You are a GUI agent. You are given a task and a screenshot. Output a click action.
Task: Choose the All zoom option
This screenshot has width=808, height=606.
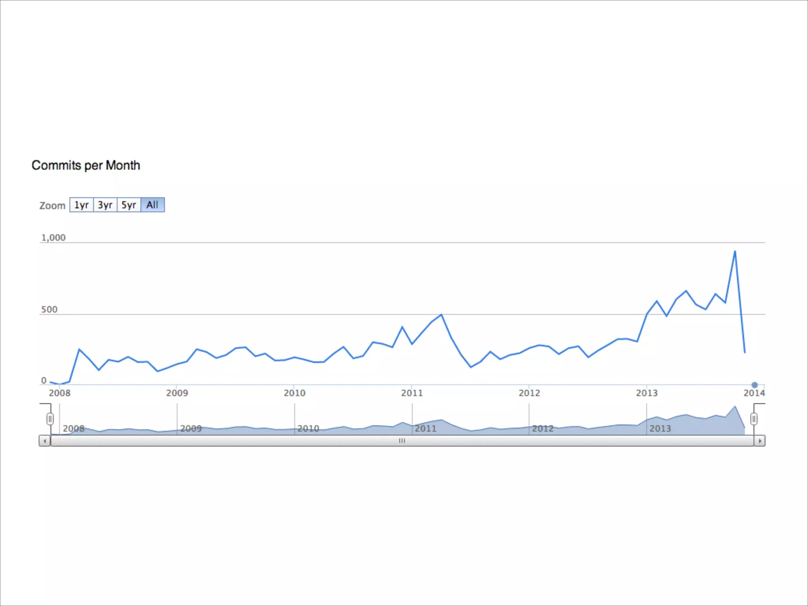152,205
